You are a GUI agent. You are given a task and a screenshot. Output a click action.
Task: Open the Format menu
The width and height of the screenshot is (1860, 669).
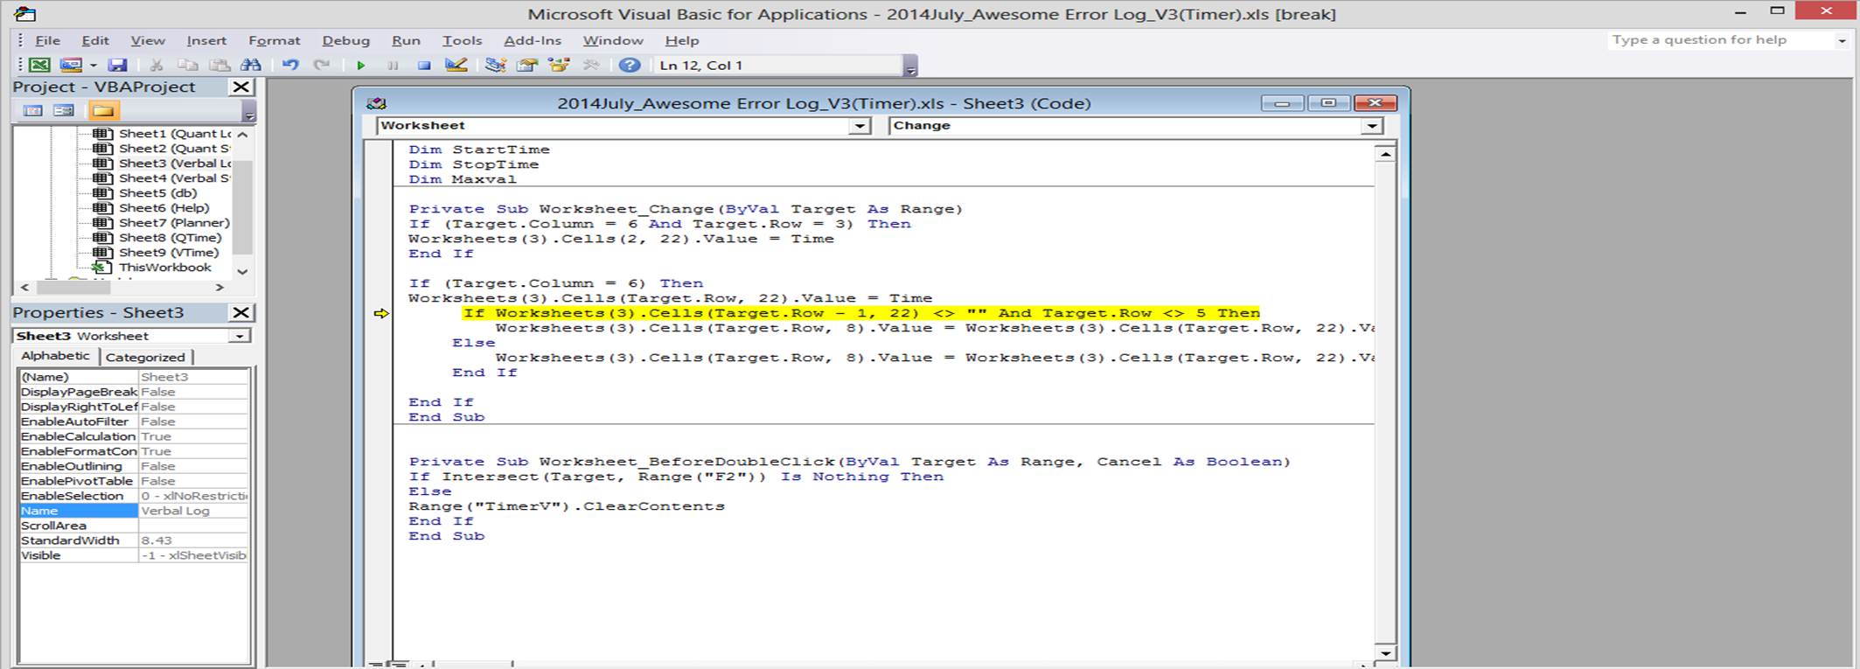pos(275,40)
